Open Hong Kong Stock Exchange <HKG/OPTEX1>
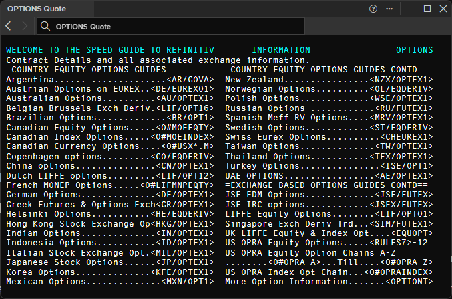The image size is (452, 299). (182, 224)
